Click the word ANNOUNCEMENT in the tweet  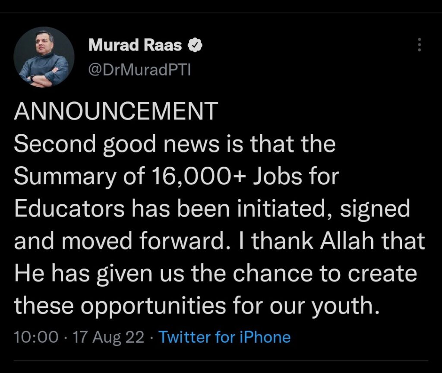point(115,112)
